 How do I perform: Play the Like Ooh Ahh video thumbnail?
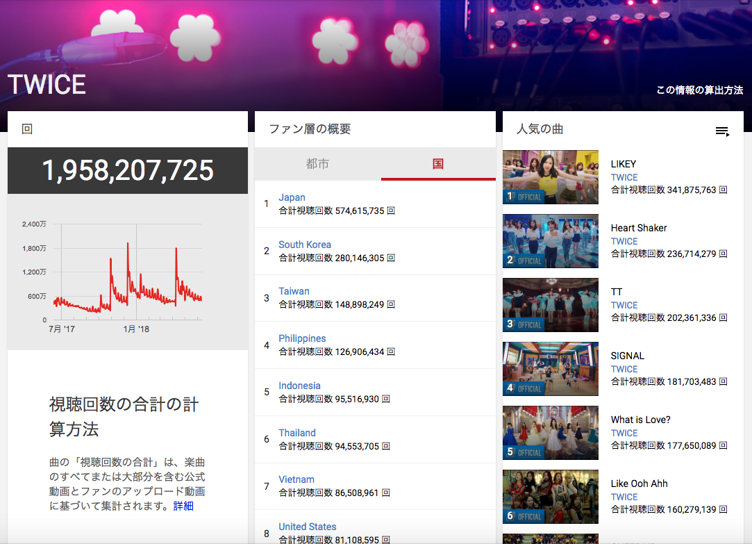tap(551, 497)
